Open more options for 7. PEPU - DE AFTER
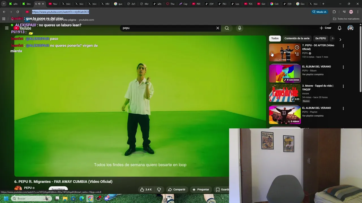 (343, 46)
